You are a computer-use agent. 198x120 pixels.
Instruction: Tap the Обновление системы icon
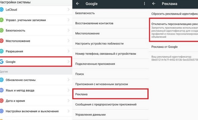(1, 80)
